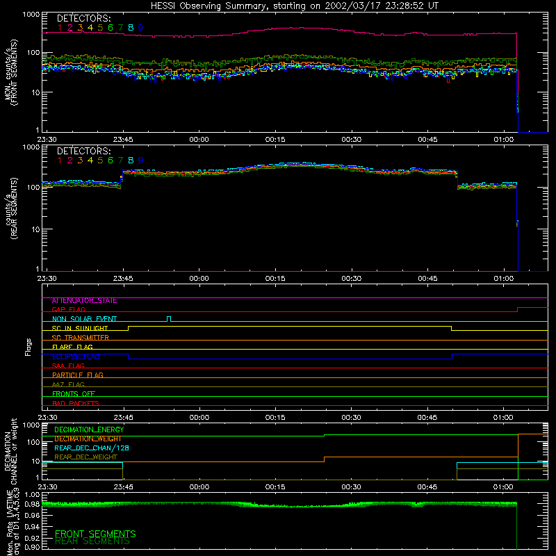Image resolution: width=556 pixels, height=556 pixels.
Task: Click detector 1 legend number in front panel
Action: tap(60, 28)
